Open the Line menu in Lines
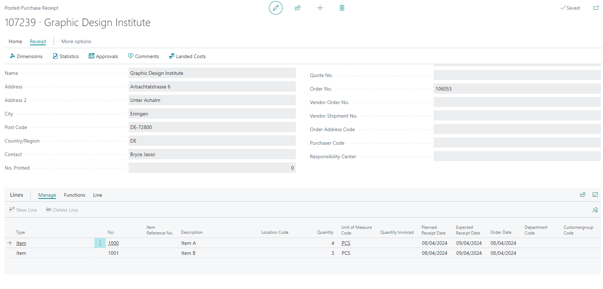 coord(98,195)
